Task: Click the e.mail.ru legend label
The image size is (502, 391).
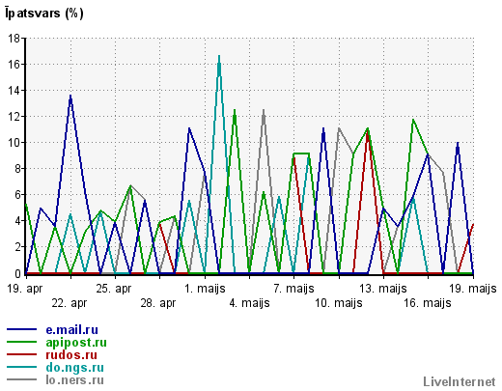Action: click(71, 330)
